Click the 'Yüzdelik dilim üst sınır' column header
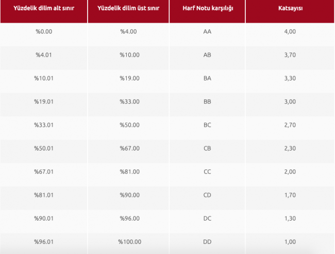 128,11
